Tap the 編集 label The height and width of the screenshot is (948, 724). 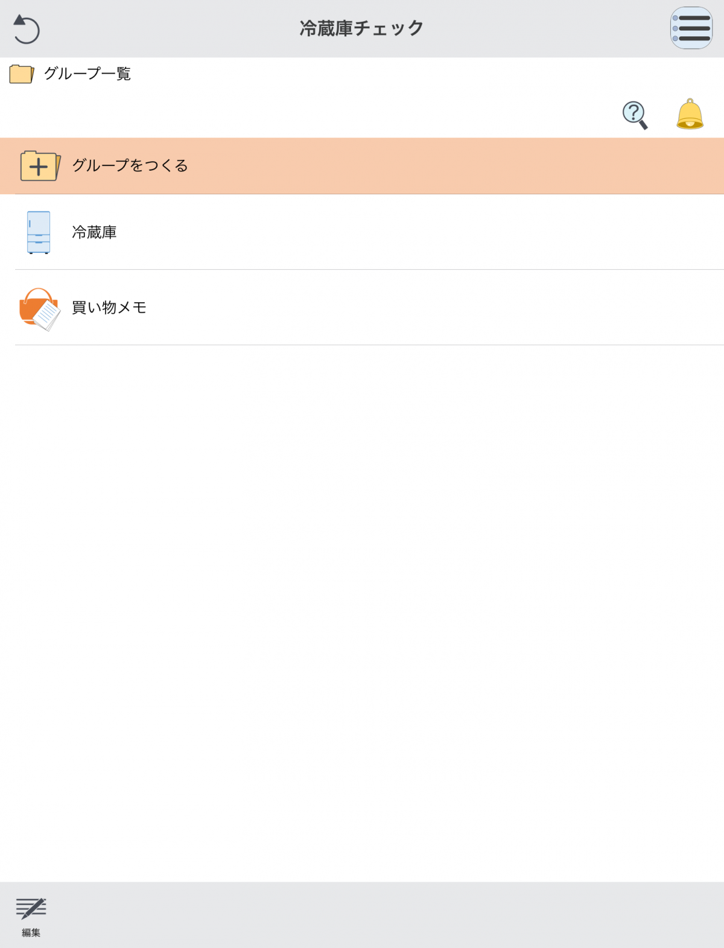click(x=31, y=933)
